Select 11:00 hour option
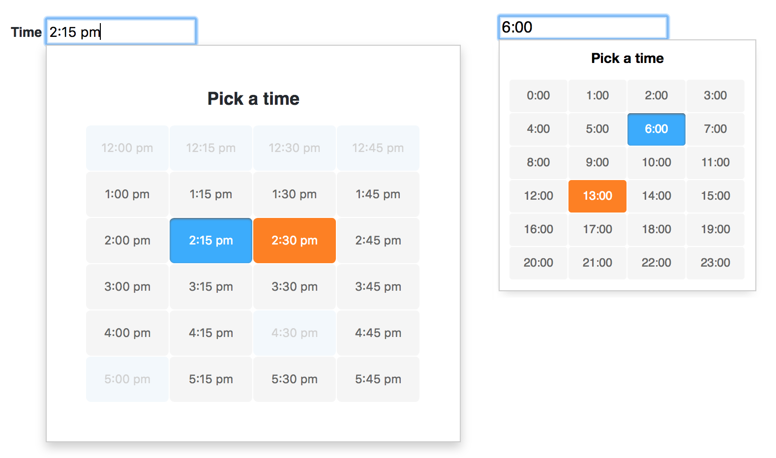The image size is (776, 458). 716,163
